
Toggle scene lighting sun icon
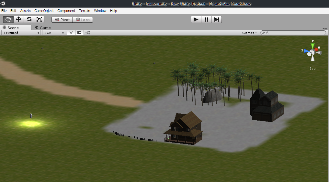(x=71, y=33)
